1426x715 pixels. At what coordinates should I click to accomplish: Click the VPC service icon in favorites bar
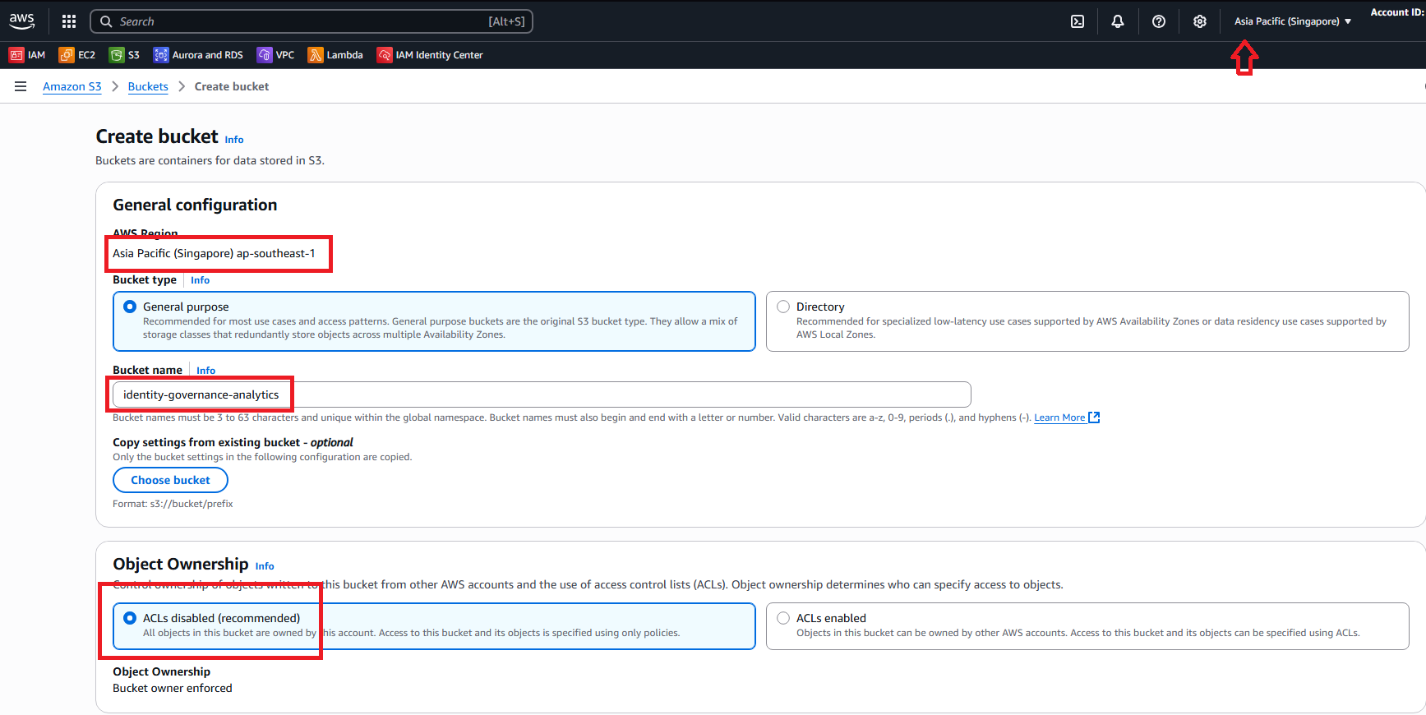(265, 55)
